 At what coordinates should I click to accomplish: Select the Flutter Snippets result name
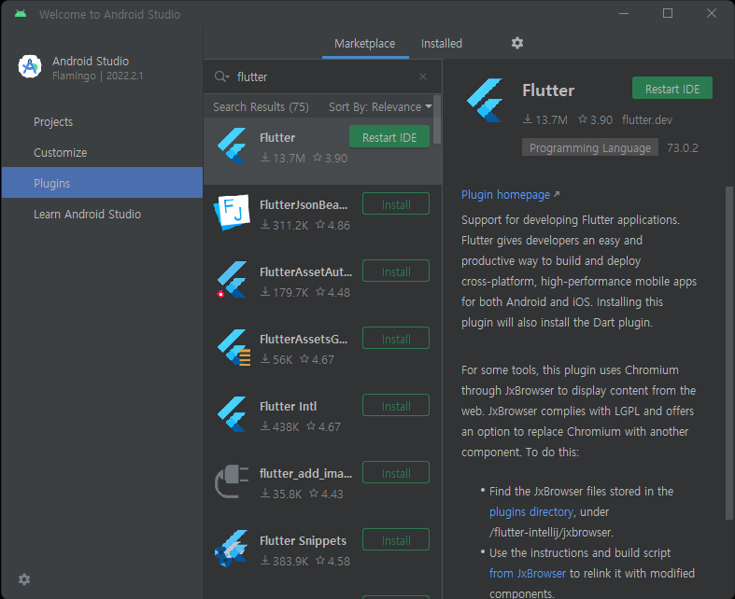[303, 540]
